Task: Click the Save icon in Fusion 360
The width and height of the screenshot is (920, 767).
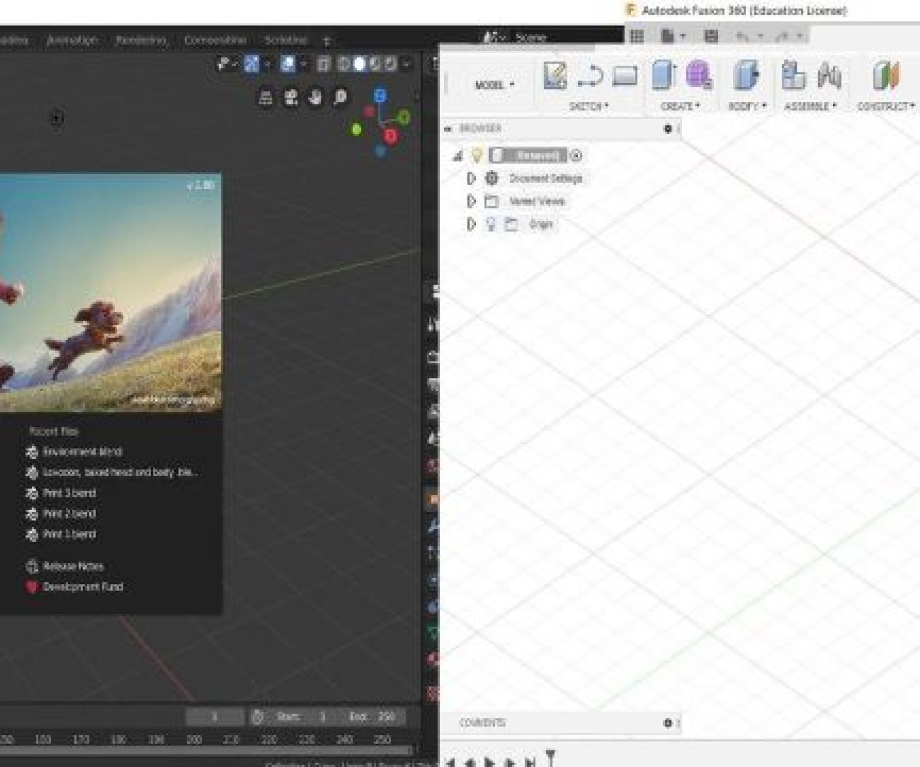Action: pos(711,37)
